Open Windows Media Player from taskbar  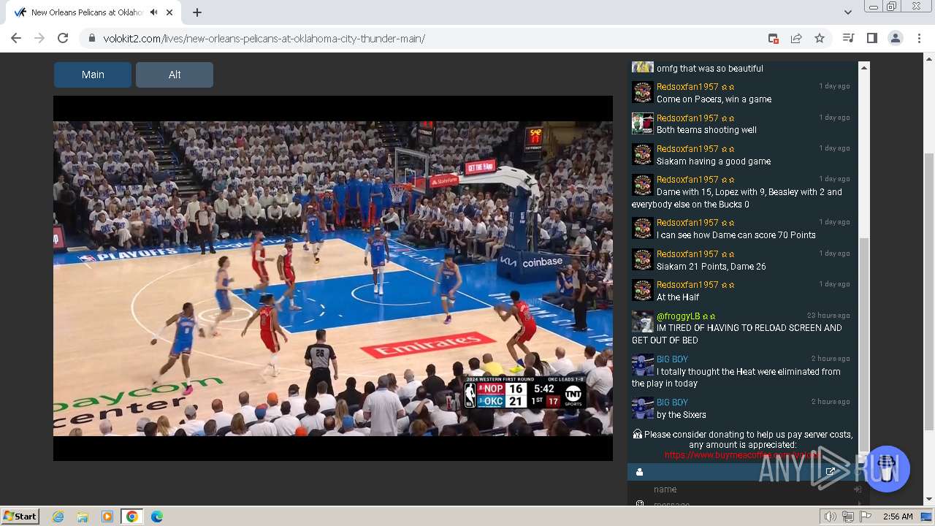(x=107, y=517)
